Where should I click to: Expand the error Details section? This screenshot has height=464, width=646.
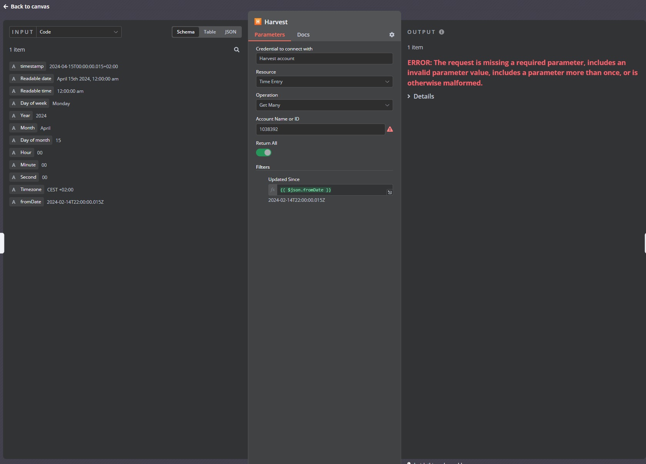[421, 96]
